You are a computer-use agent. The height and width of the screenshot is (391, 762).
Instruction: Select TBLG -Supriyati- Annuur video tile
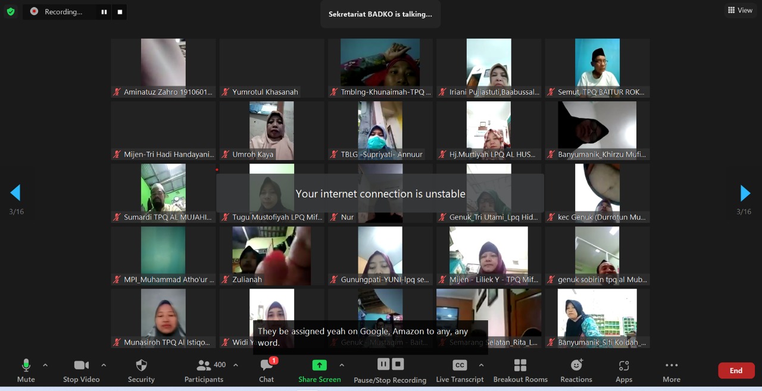pyautogui.click(x=380, y=130)
